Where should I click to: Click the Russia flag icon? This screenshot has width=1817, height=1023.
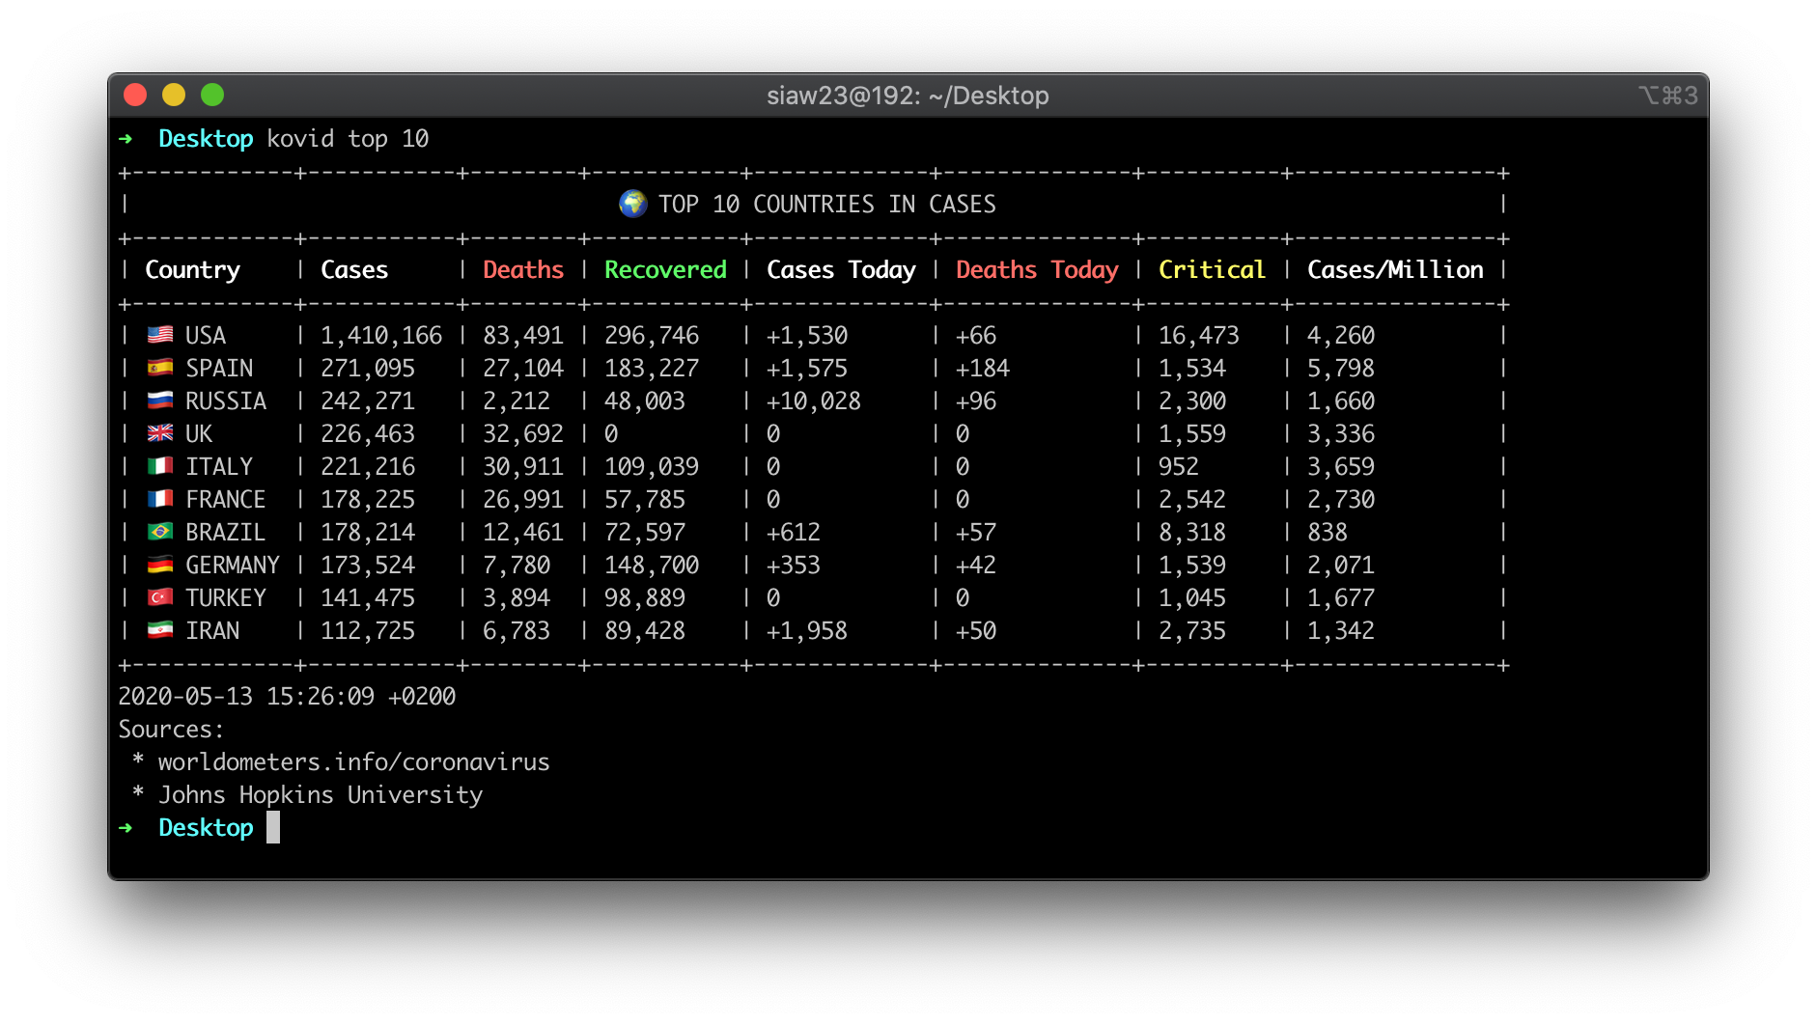pos(160,401)
